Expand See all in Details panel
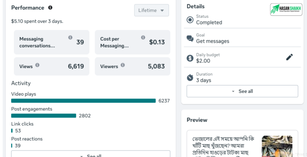Viewport: 307px width, 157px height. point(242,91)
